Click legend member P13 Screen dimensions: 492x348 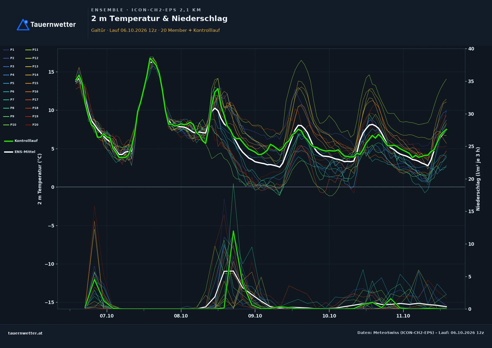32,66
